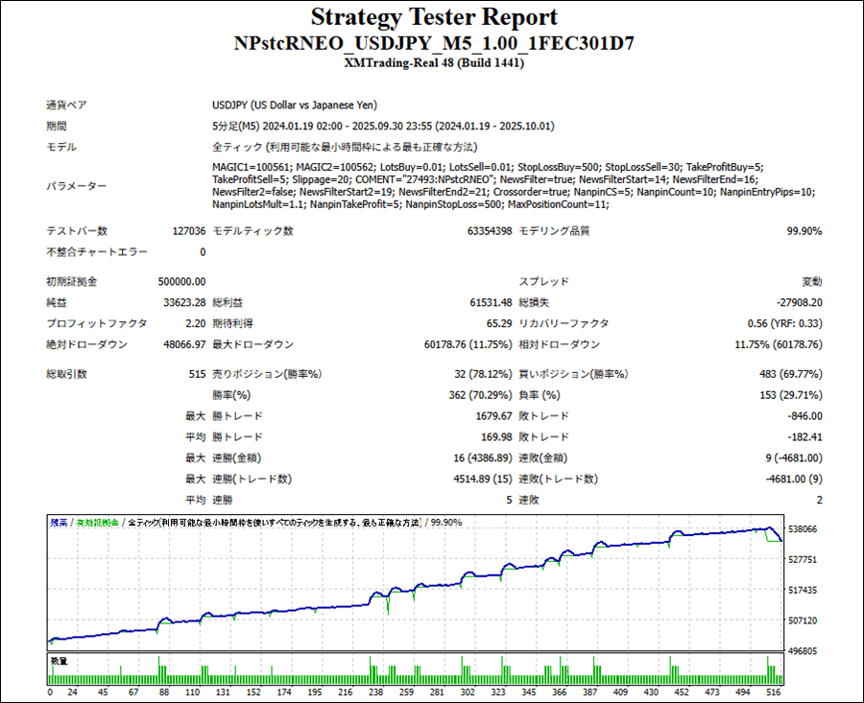
Task: Click the Strategy Tester Report title
Action: click(433, 17)
